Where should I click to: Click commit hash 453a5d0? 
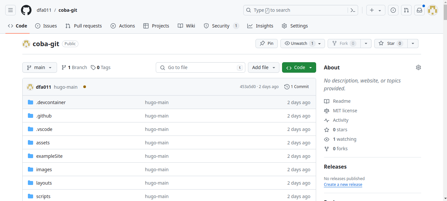248,87
